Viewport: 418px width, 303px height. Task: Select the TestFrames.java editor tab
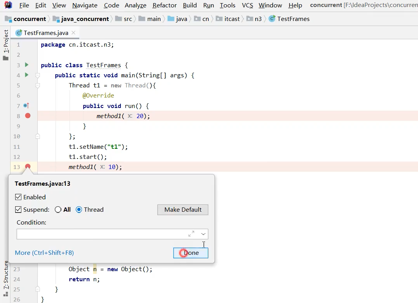tap(46, 33)
